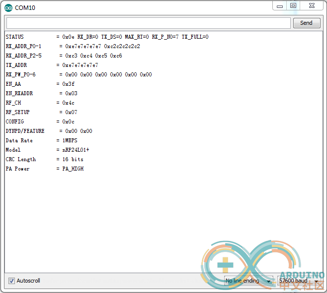Click the COM10 window title text
The image size is (327, 293).
pos(25,8)
